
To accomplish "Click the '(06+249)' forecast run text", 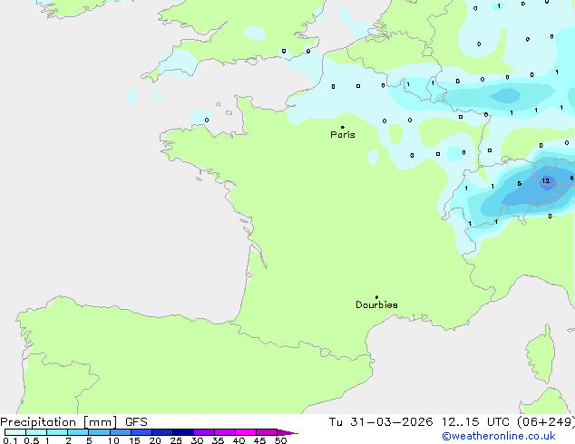I will point(546,422).
